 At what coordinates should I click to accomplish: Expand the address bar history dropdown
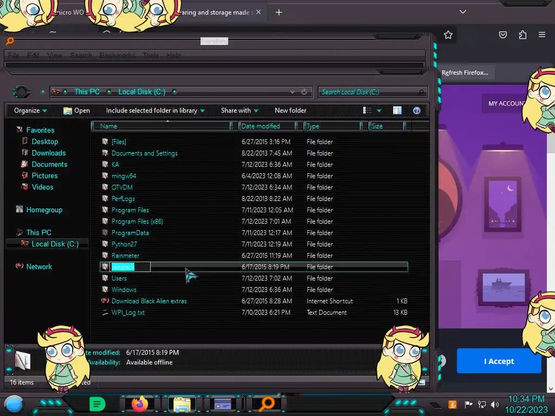(292, 92)
